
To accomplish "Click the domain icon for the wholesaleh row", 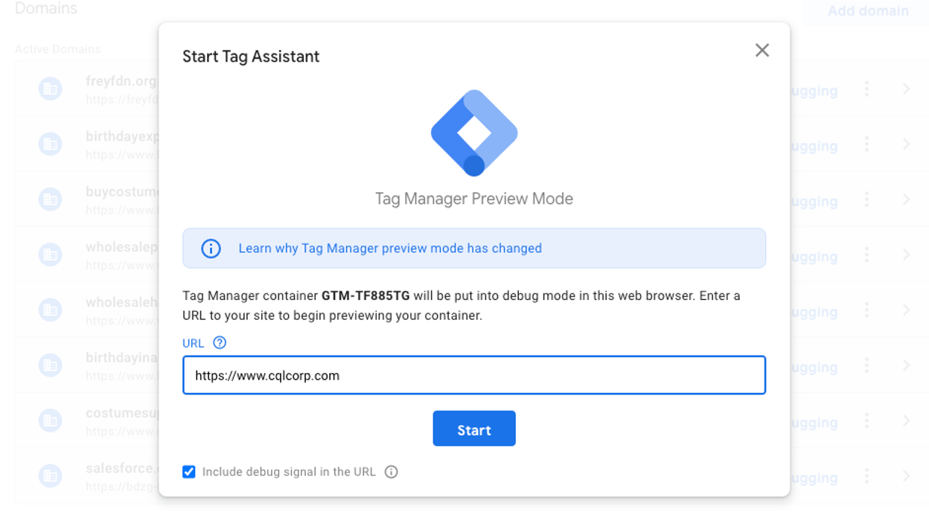I will point(50,310).
